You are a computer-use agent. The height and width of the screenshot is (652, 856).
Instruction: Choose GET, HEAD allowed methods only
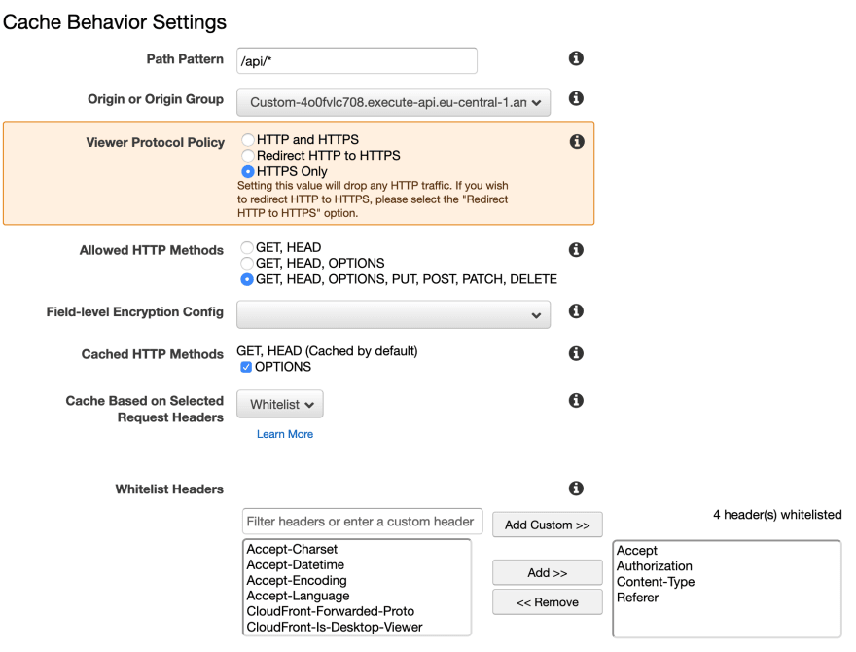click(x=247, y=248)
